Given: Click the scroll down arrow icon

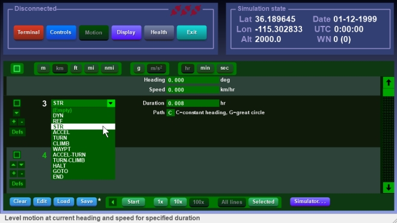Looking at the screenshot, I should [x=389, y=188].
